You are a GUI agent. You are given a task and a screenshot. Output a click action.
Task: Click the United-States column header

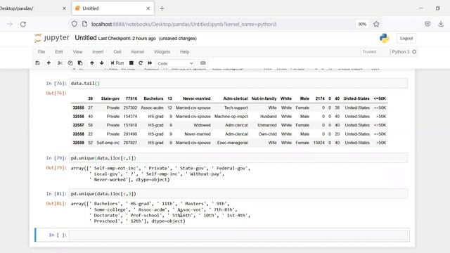pyautogui.click(x=356, y=98)
